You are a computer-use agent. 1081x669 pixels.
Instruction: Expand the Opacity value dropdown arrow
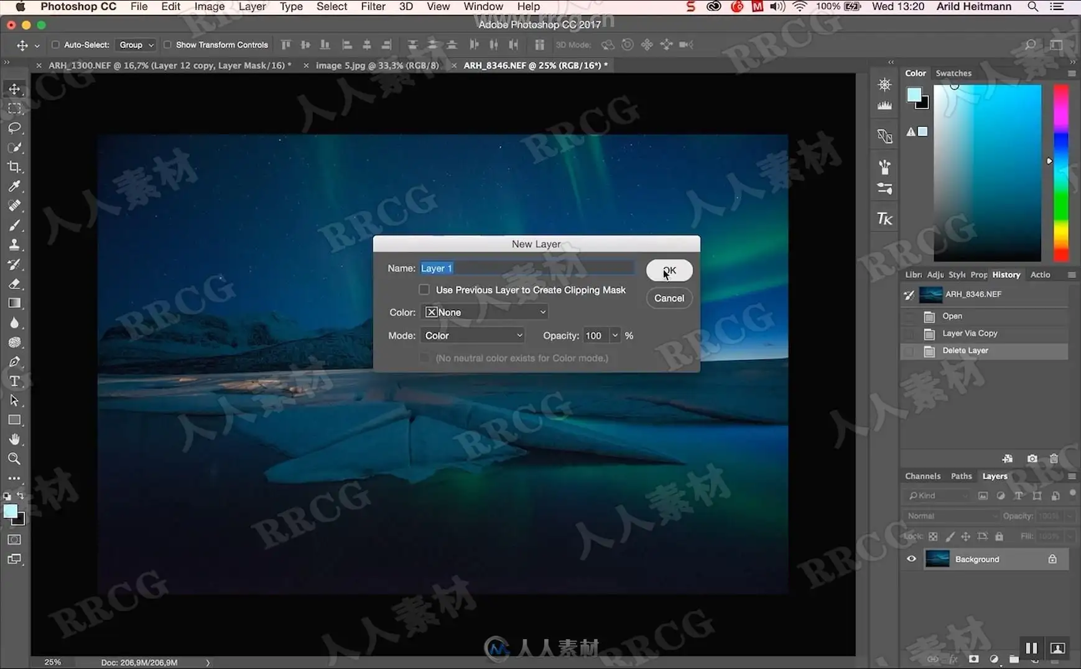click(x=615, y=336)
